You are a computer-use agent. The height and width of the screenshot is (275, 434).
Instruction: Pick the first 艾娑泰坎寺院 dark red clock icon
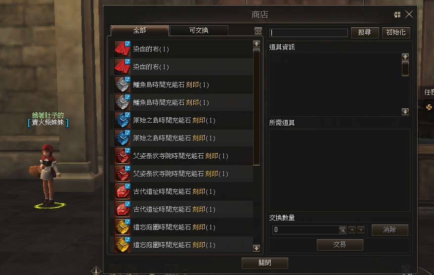(x=122, y=156)
